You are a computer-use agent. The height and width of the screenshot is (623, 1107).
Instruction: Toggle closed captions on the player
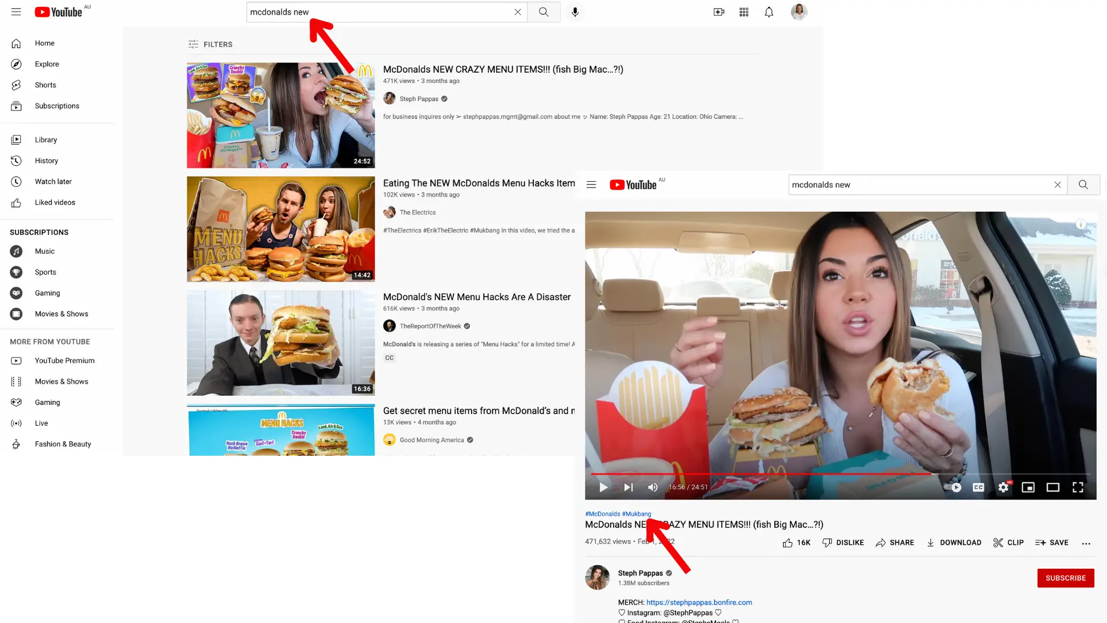[978, 487]
